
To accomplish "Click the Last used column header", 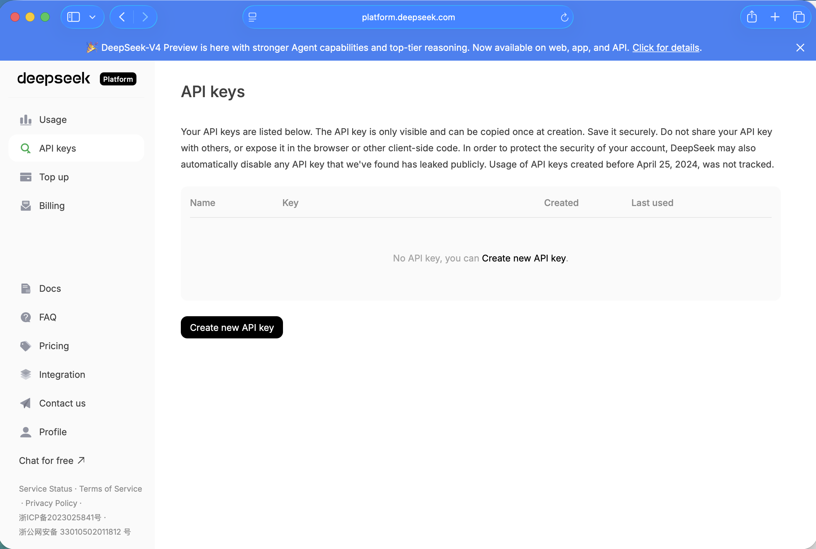I will [x=652, y=203].
